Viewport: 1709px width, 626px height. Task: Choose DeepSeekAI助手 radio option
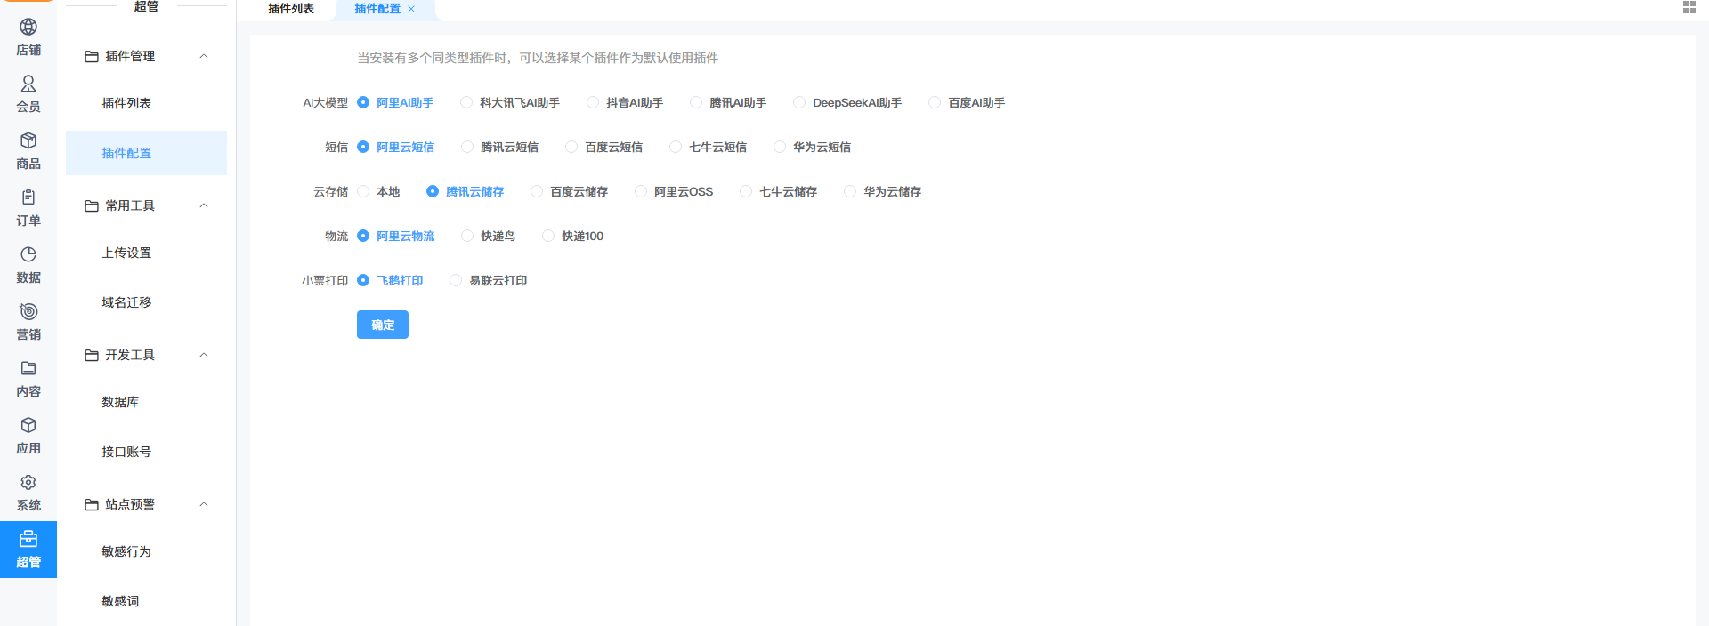847,103
